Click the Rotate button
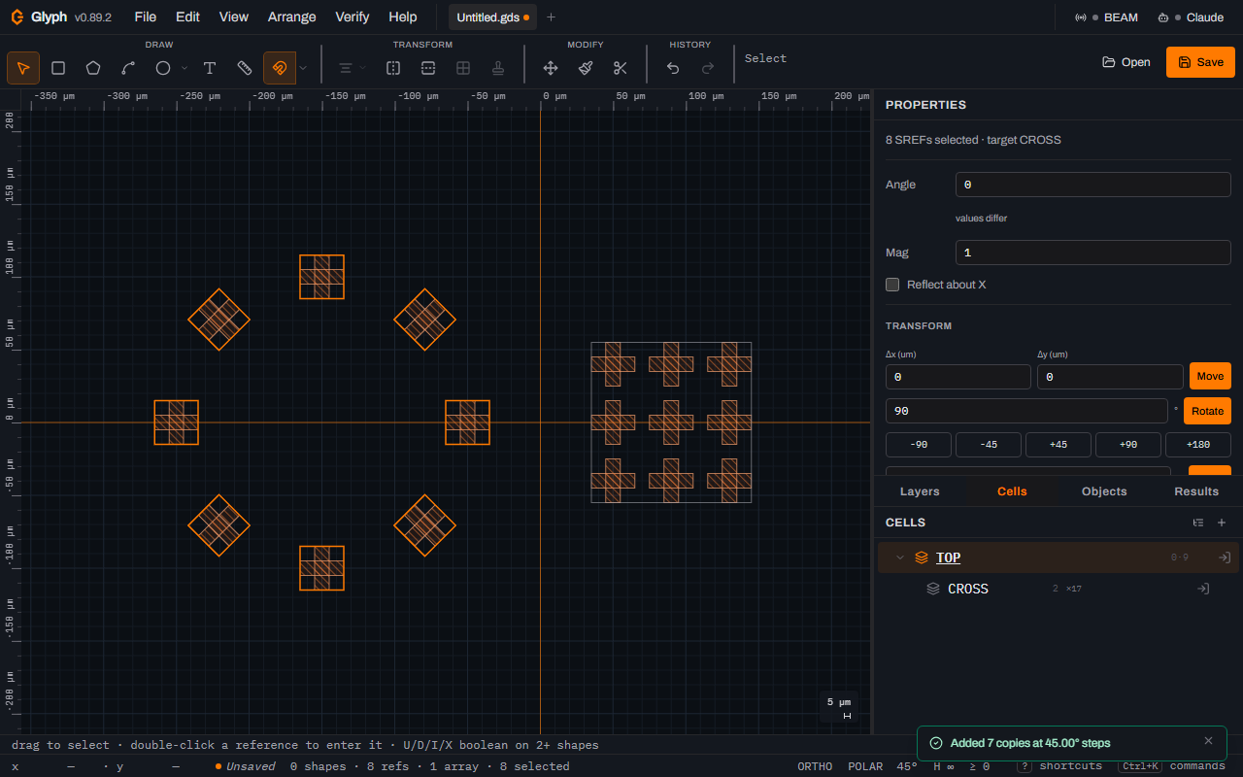Image resolution: width=1243 pixels, height=777 pixels. [1207, 411]
